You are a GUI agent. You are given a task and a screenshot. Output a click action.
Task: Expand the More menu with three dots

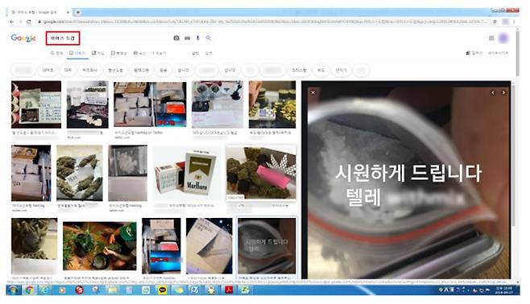click(159, 53)
